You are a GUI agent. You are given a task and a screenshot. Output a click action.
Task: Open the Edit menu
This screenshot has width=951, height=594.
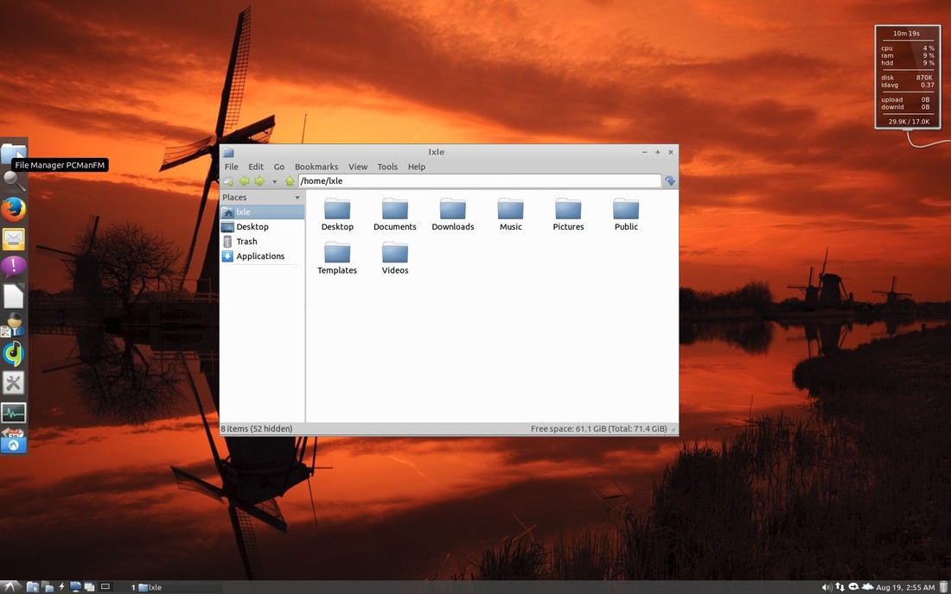pyautogui.click(x=256, y=167)
